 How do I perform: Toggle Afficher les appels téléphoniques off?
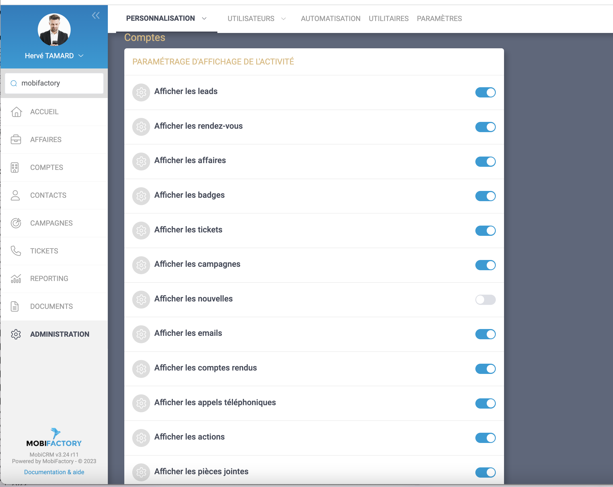[x=485, y=403]
